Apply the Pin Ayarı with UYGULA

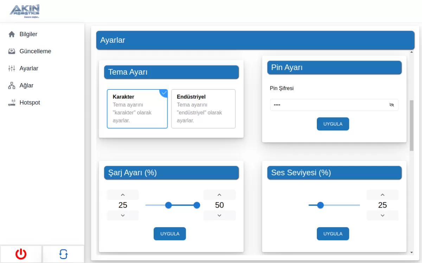(x=333, y=124)
